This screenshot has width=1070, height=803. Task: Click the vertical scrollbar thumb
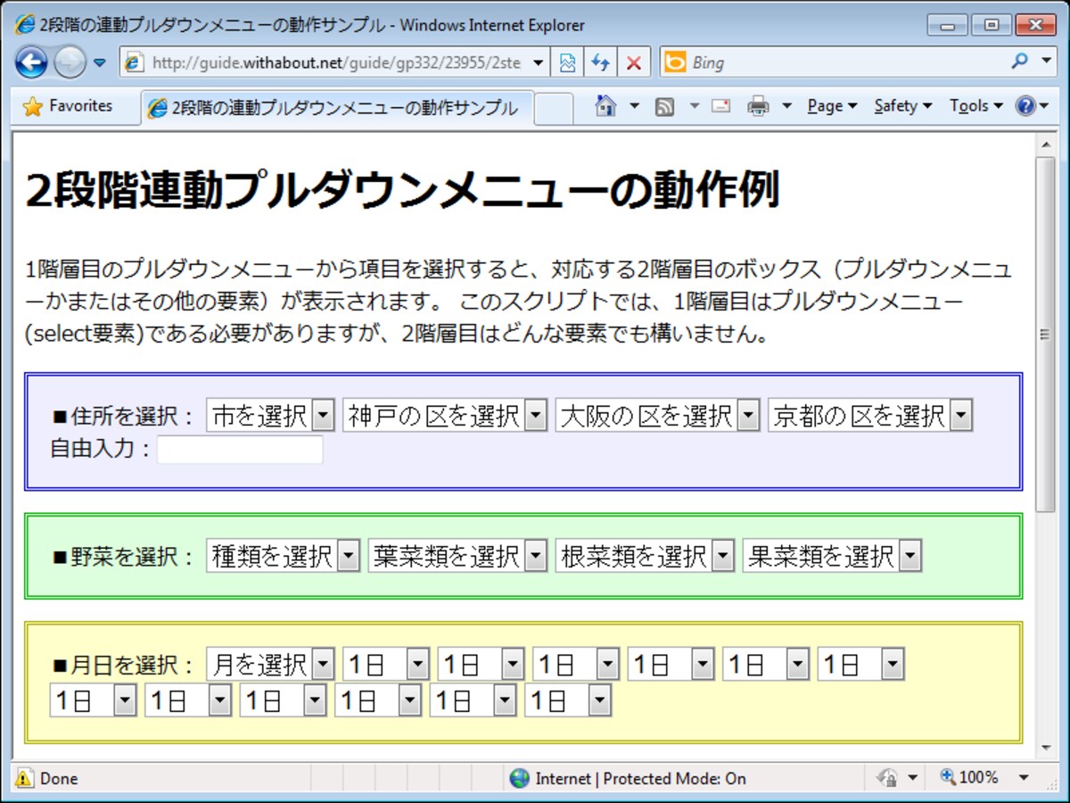pos(1044,335)
